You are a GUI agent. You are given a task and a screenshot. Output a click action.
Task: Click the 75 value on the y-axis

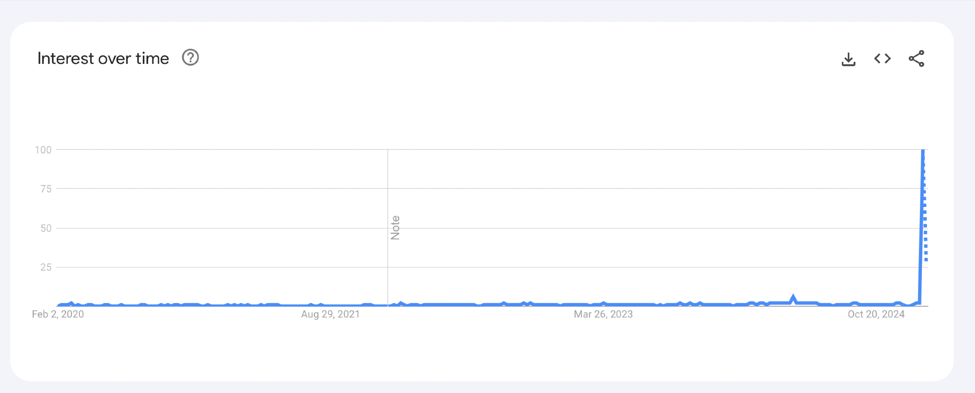46,189
